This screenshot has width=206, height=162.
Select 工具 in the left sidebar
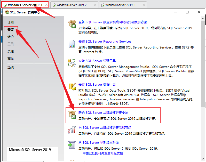tap(11, 44)
